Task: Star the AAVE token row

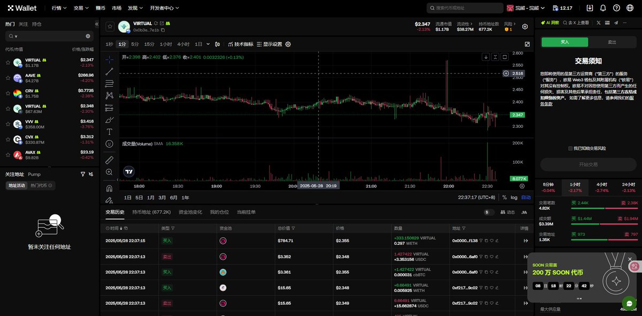Action: click(7, 78)
